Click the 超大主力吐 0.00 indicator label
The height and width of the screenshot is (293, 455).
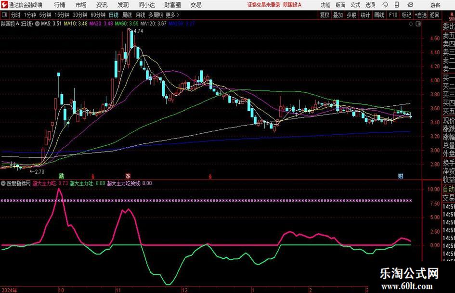click(x=87, y=183)
